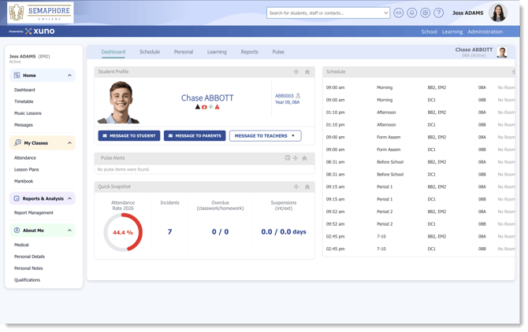Click the red medical kit icon under student name

[204, 107]
